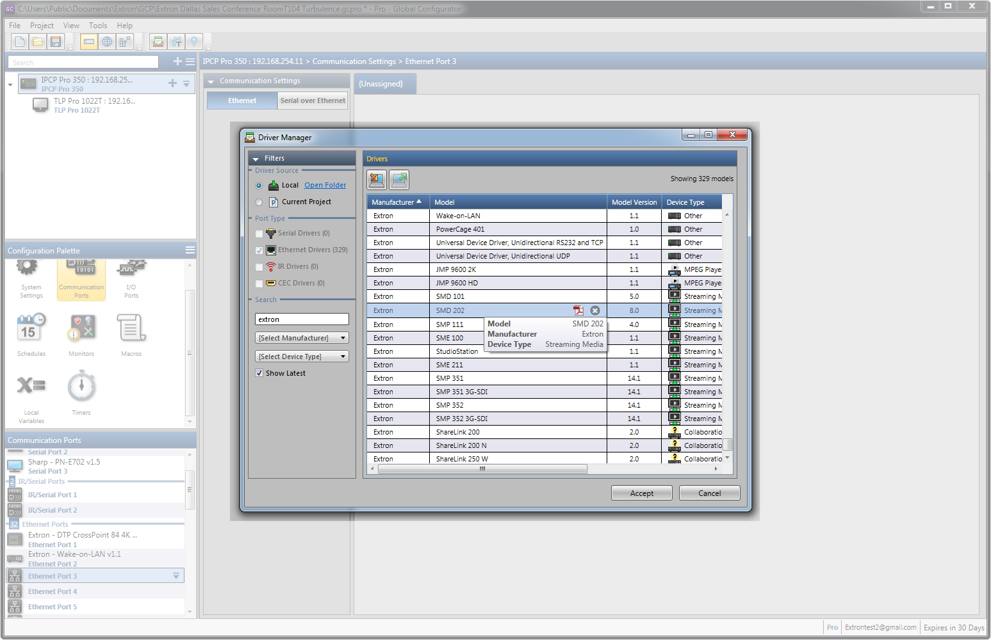Open the Help menu

coord(125,26)
